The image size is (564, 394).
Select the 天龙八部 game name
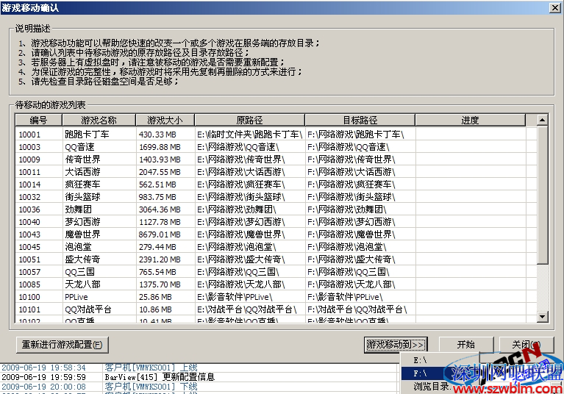(x=82, y=284)
